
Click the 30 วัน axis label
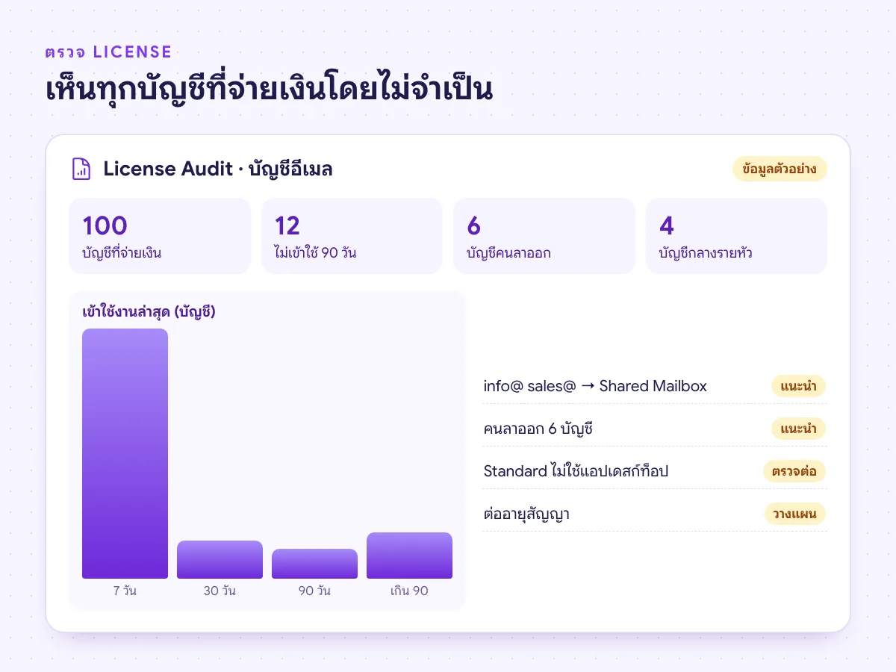[220, 591]
